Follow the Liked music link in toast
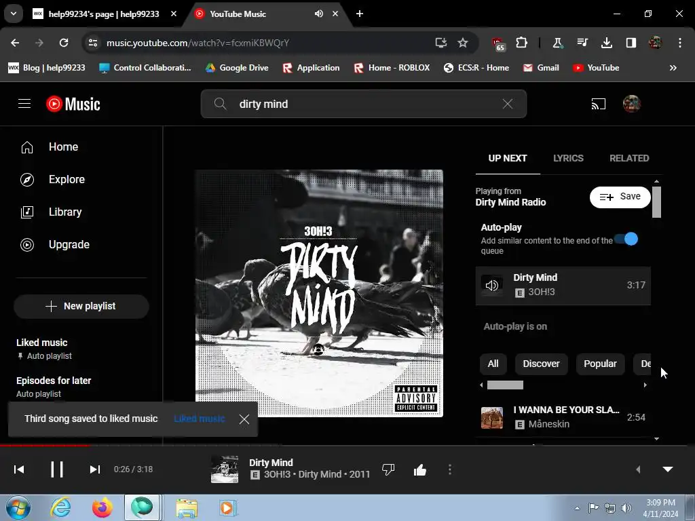This screenshot has height=521, width=695. point(200,419)
